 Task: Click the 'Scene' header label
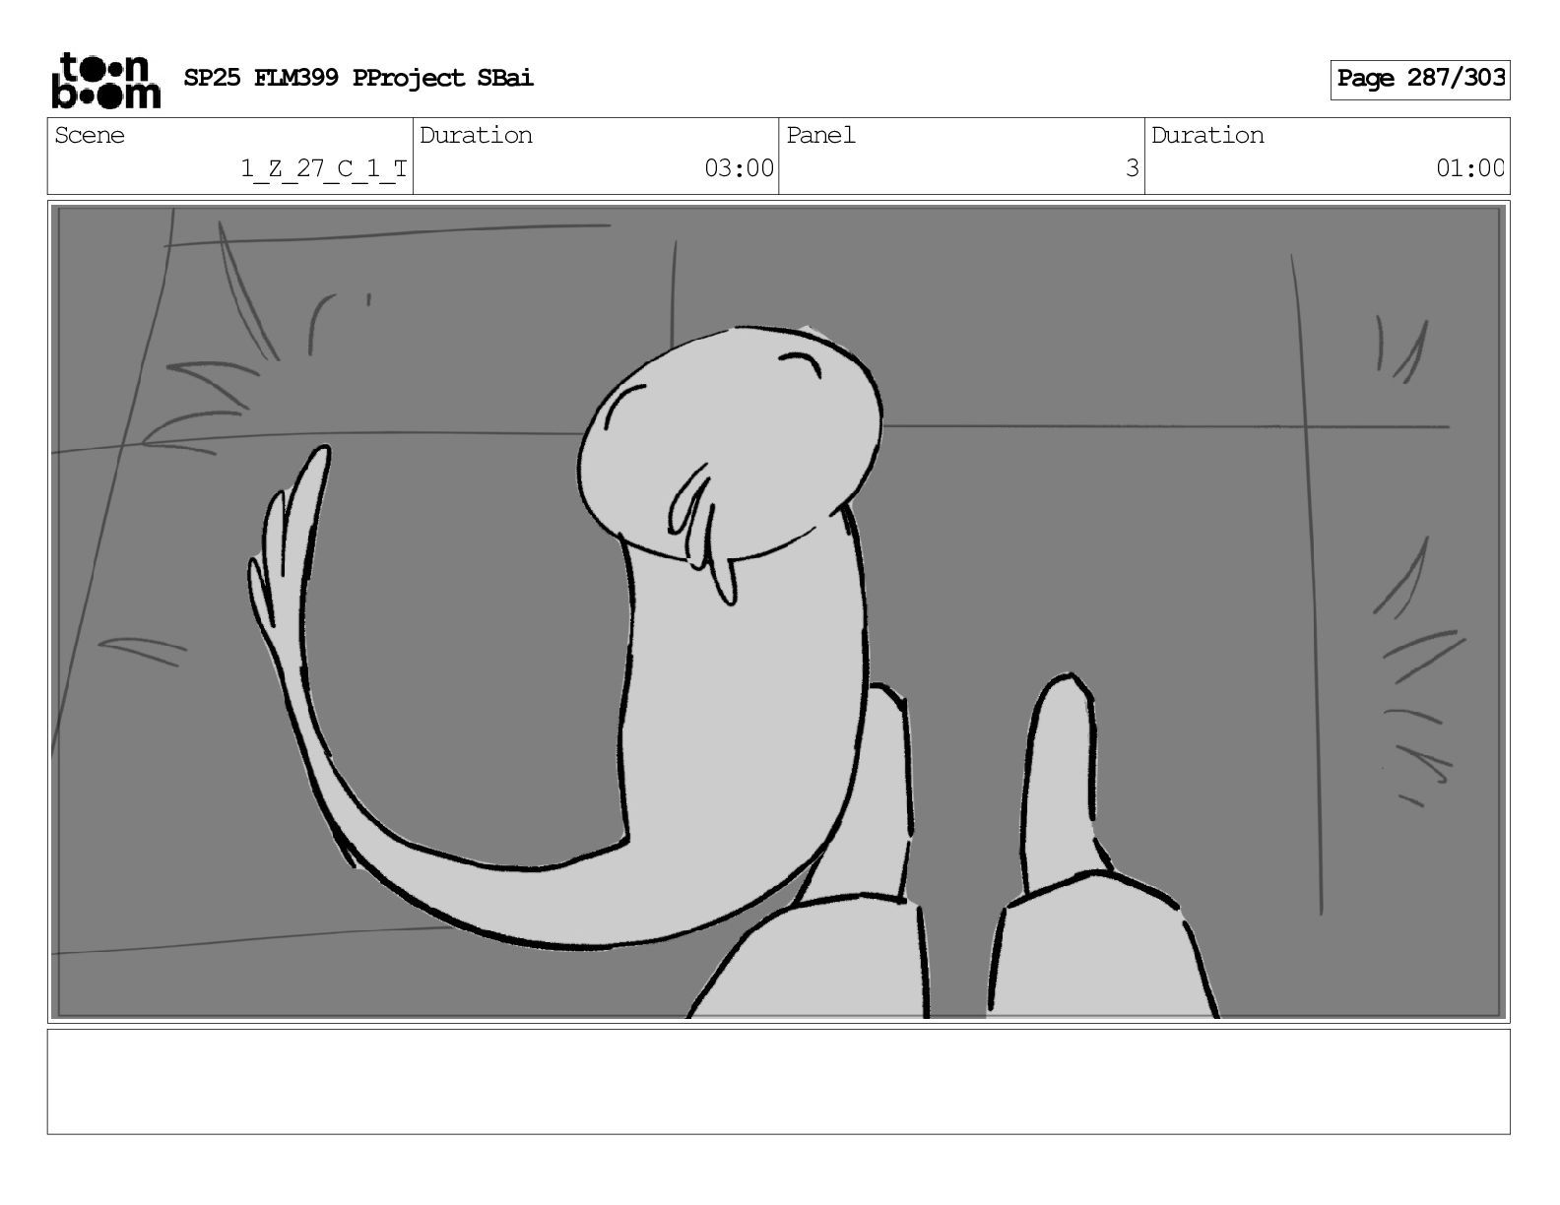(x=90, y=135)
